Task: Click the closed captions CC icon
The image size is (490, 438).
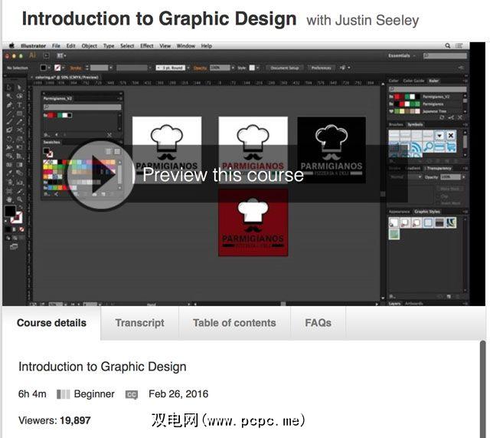Action: click(x=132, y=395)
